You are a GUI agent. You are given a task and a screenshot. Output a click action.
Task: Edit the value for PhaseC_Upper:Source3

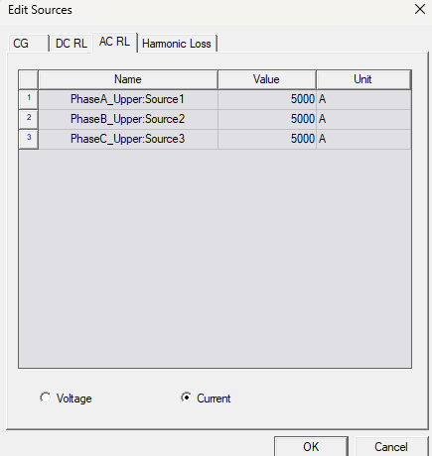pyautogui.click(x=267, y=139)
